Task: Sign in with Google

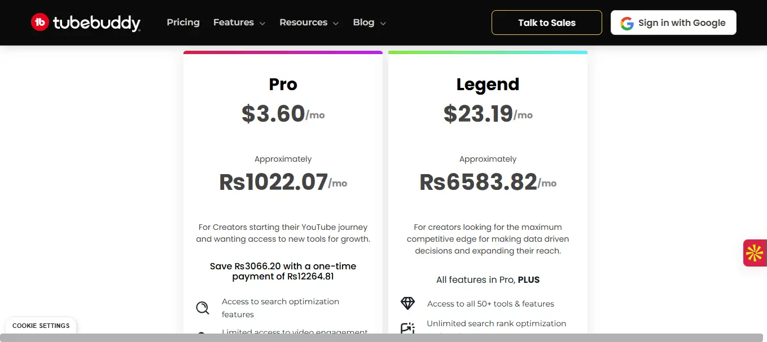Action: click(x=673, y=23)
